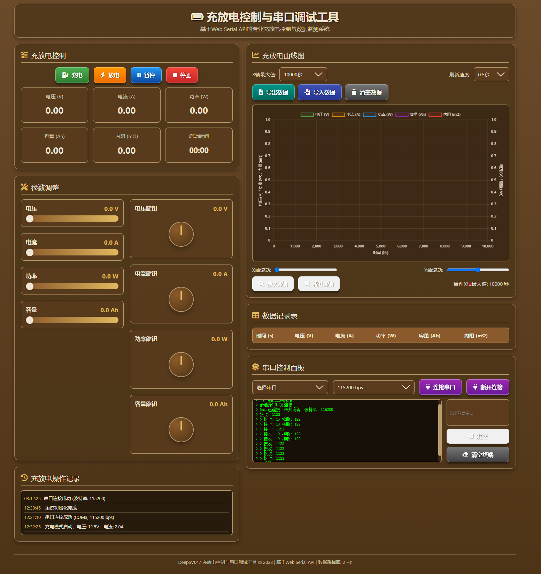Open the 刷新速度 0.5秒 dropdown

click(x=491, y=74)
